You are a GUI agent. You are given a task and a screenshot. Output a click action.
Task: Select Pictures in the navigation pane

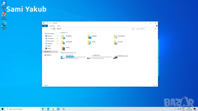click(x=49, y=43)
